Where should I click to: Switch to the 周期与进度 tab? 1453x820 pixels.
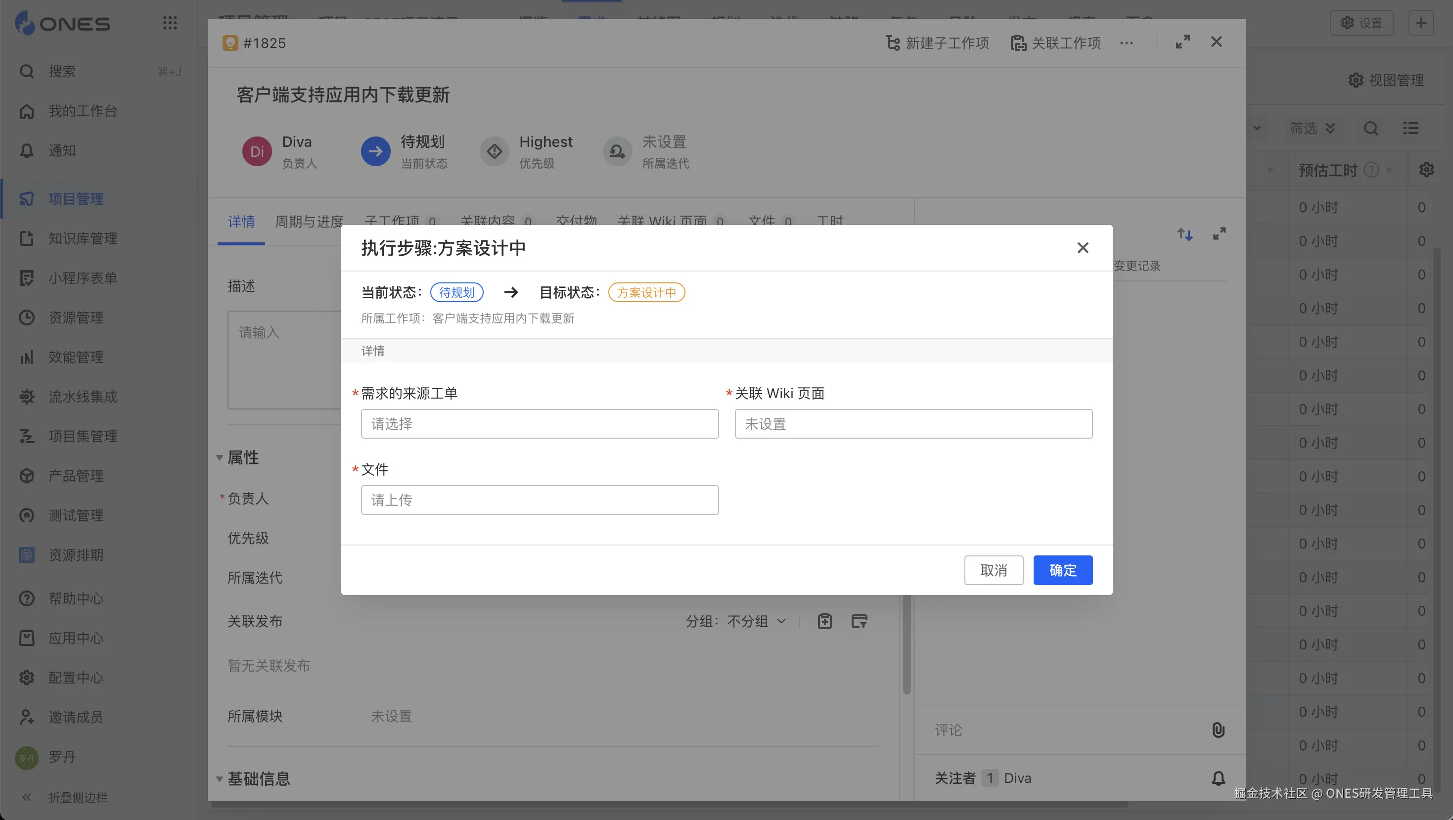click(309, 221)
